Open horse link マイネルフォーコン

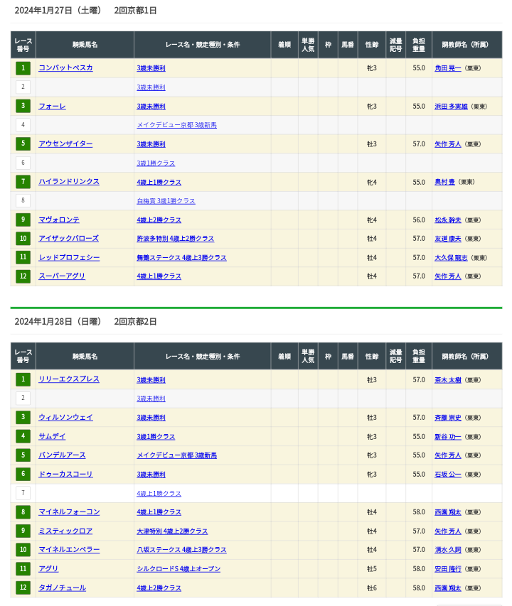click(x=69, y=512)
